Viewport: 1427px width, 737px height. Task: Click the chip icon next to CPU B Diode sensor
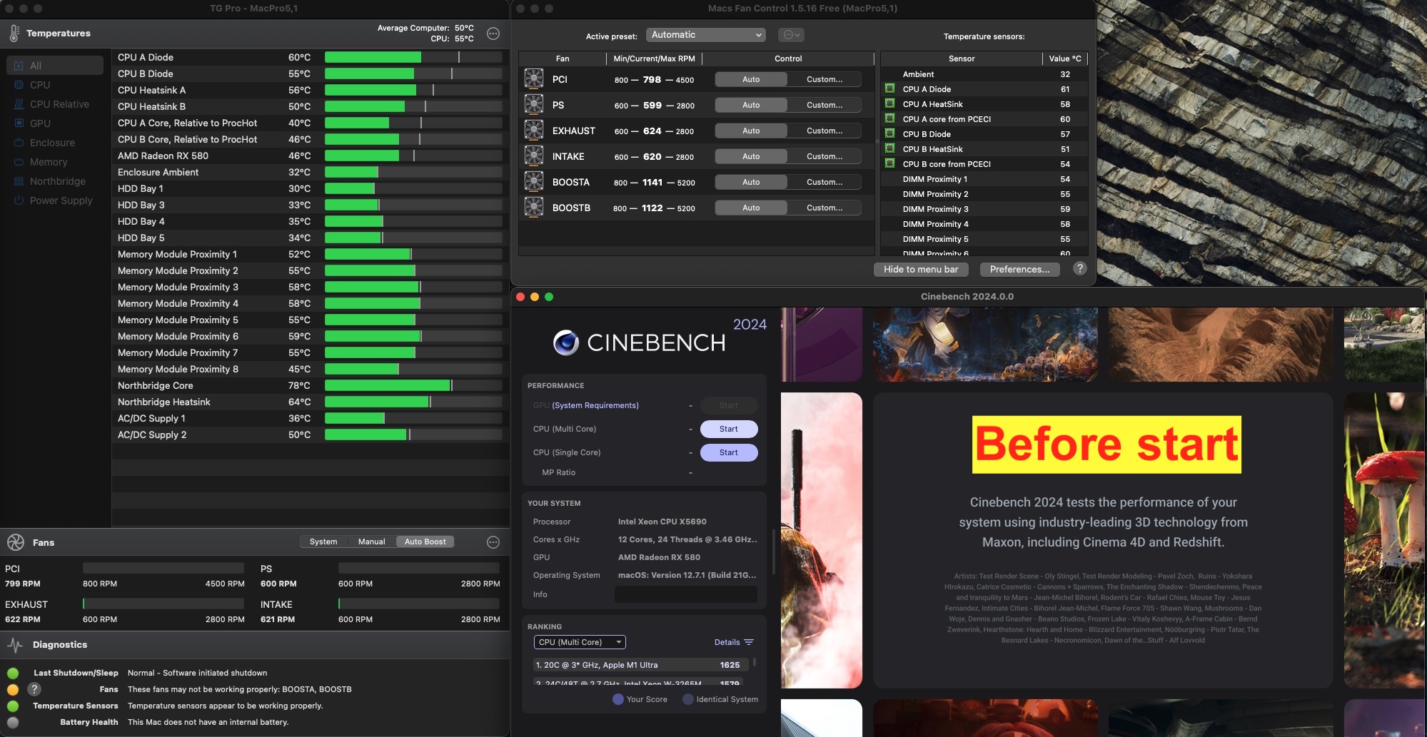[x=890, y=133]
